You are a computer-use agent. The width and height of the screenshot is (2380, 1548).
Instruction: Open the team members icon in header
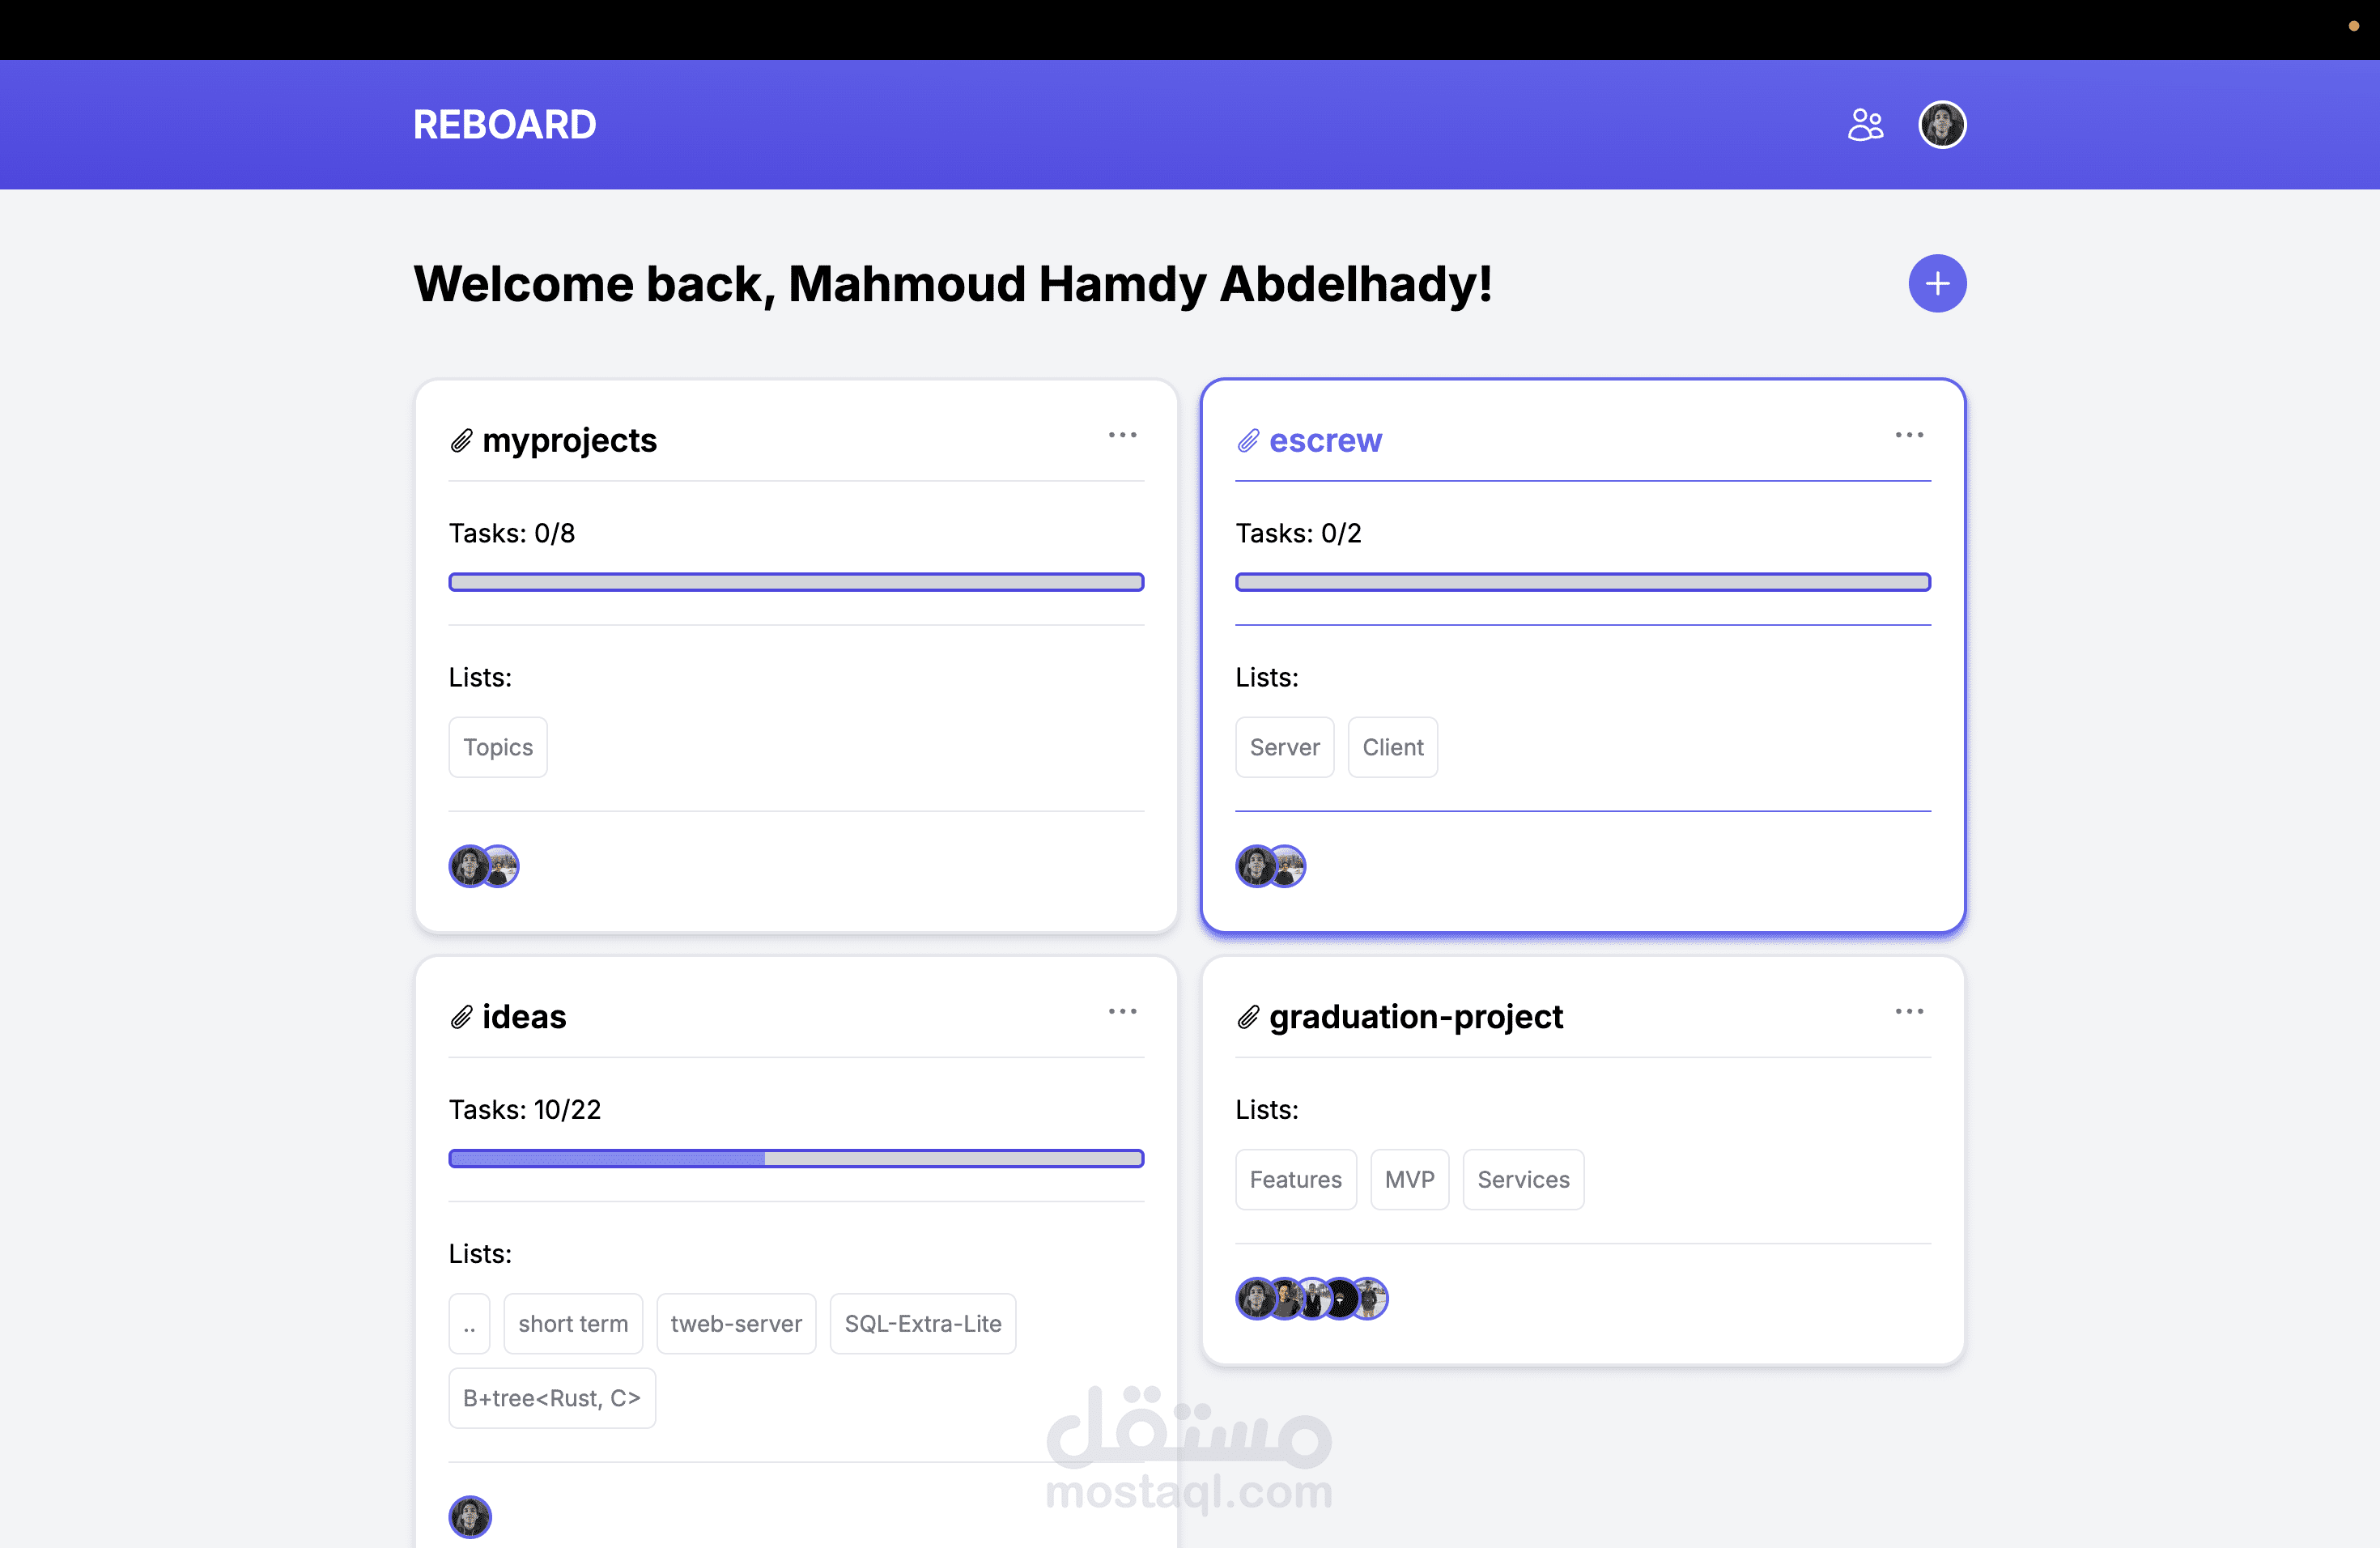coord(1865,125)
